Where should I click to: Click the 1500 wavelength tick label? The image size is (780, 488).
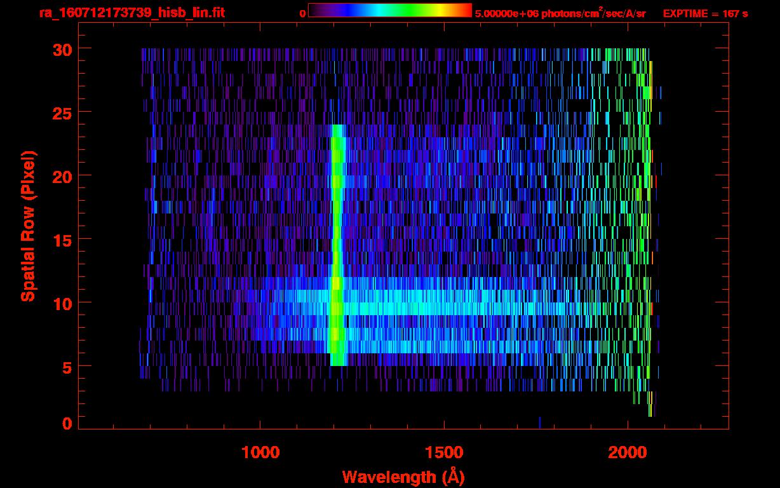pyautogui.click(x=444, y=452)
